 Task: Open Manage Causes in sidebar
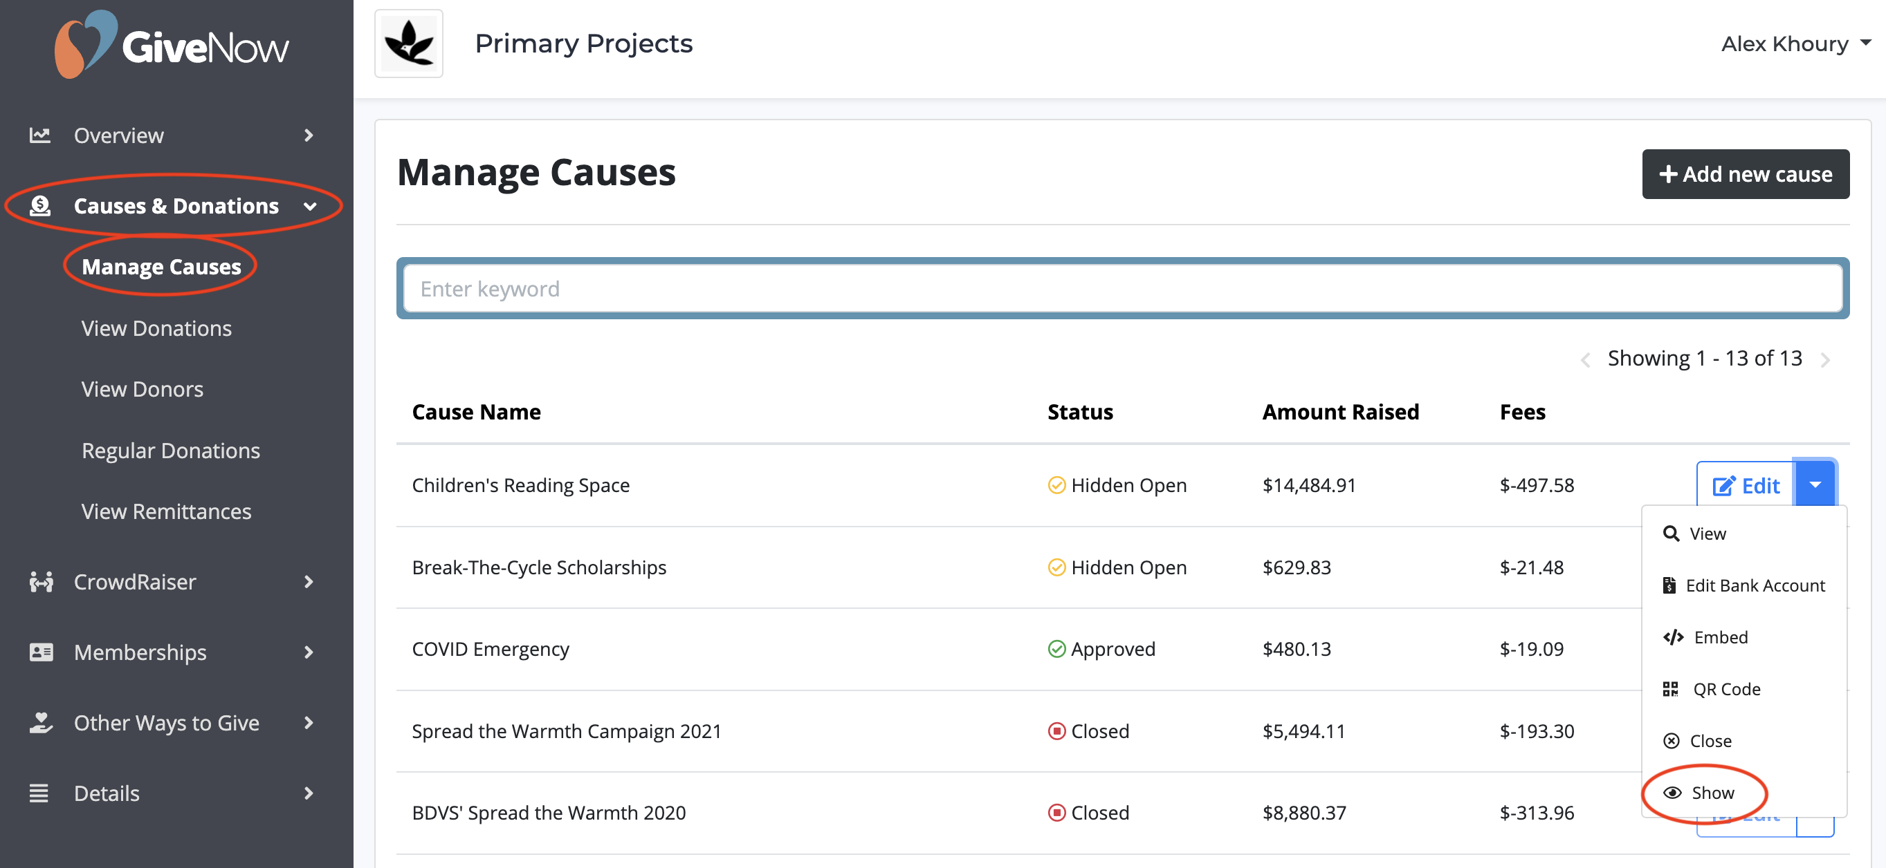tap(161, 267)
